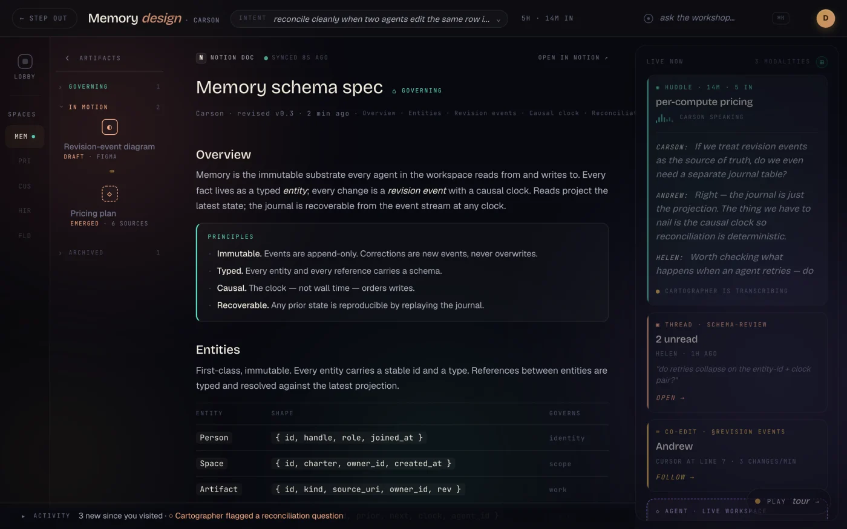The height and width of the screenshot is (529, 847).
Task: Jump to Entities section link
Action: 425,113
